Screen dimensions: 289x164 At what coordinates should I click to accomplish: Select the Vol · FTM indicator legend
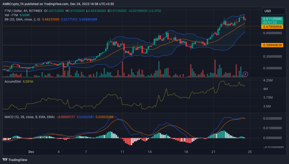click(10, 15)
